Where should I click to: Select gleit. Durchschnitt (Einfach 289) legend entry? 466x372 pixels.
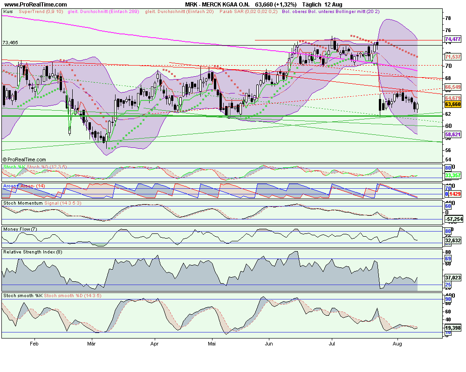coord(103,12)
